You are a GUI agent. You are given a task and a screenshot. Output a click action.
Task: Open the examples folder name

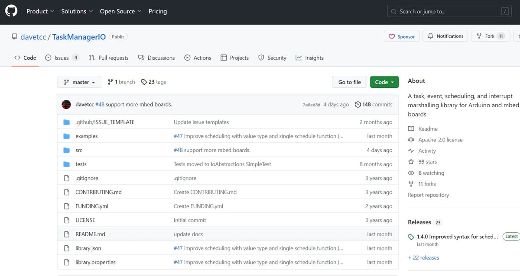point(87,136)
